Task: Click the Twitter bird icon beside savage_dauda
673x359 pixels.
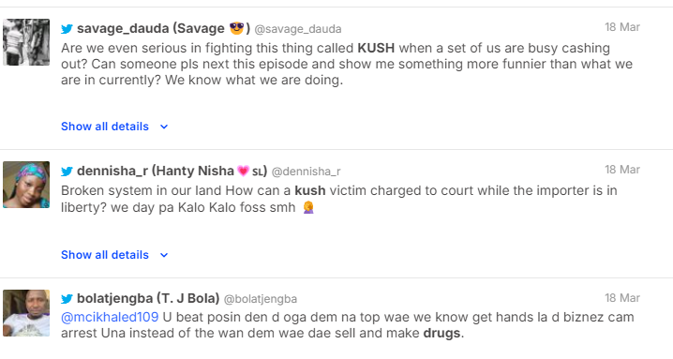Action: [67, 29]
